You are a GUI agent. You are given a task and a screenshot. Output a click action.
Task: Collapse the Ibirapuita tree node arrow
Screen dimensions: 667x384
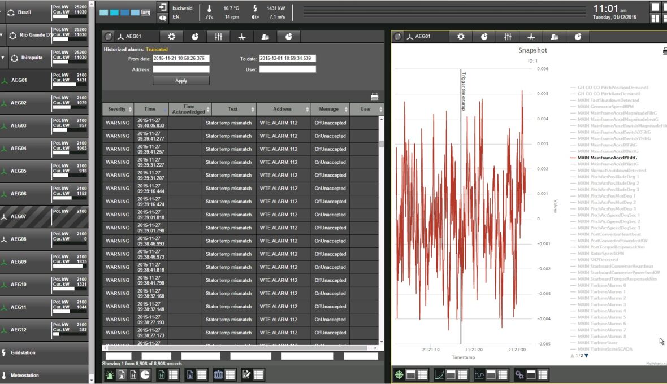pos(3,58)
